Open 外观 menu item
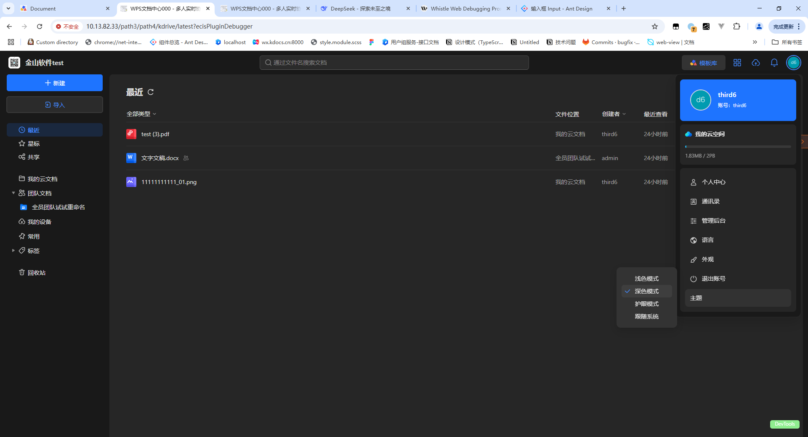The width and height of the screenshot is (808, 437). click(738, 259)
